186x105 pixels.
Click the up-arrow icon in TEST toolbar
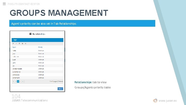19,44
